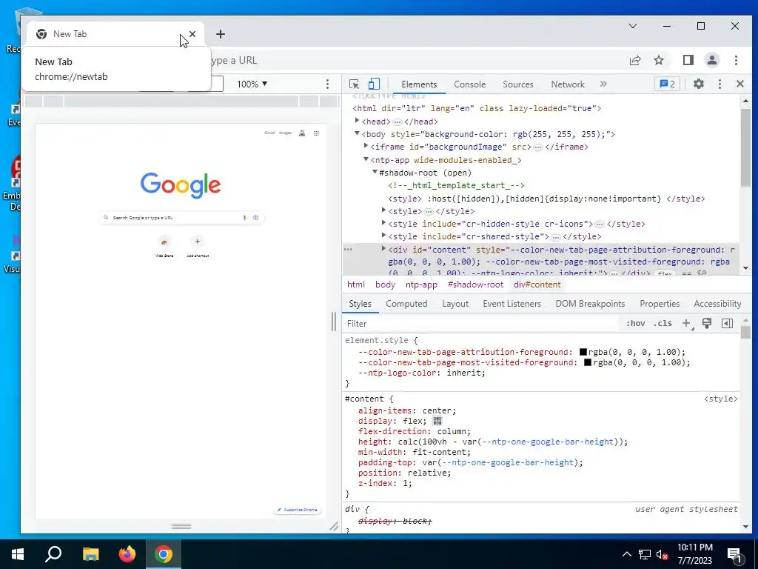Open the Search Labs flask icon

tap(302, 133)
